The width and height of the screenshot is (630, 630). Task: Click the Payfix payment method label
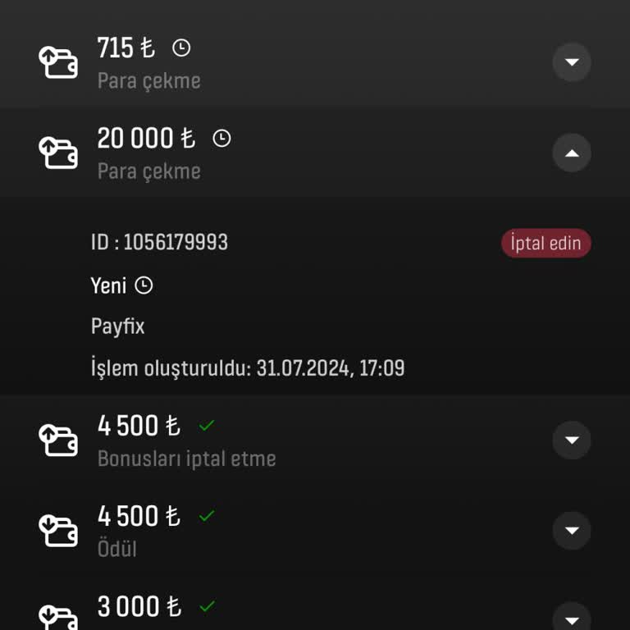117,326
